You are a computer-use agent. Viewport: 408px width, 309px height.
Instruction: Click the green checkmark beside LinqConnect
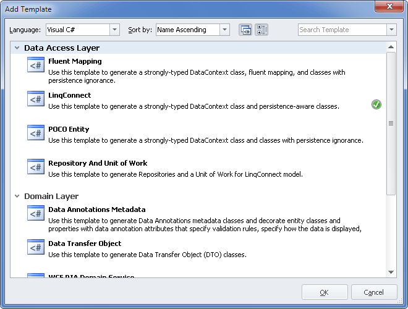[376, 104]
